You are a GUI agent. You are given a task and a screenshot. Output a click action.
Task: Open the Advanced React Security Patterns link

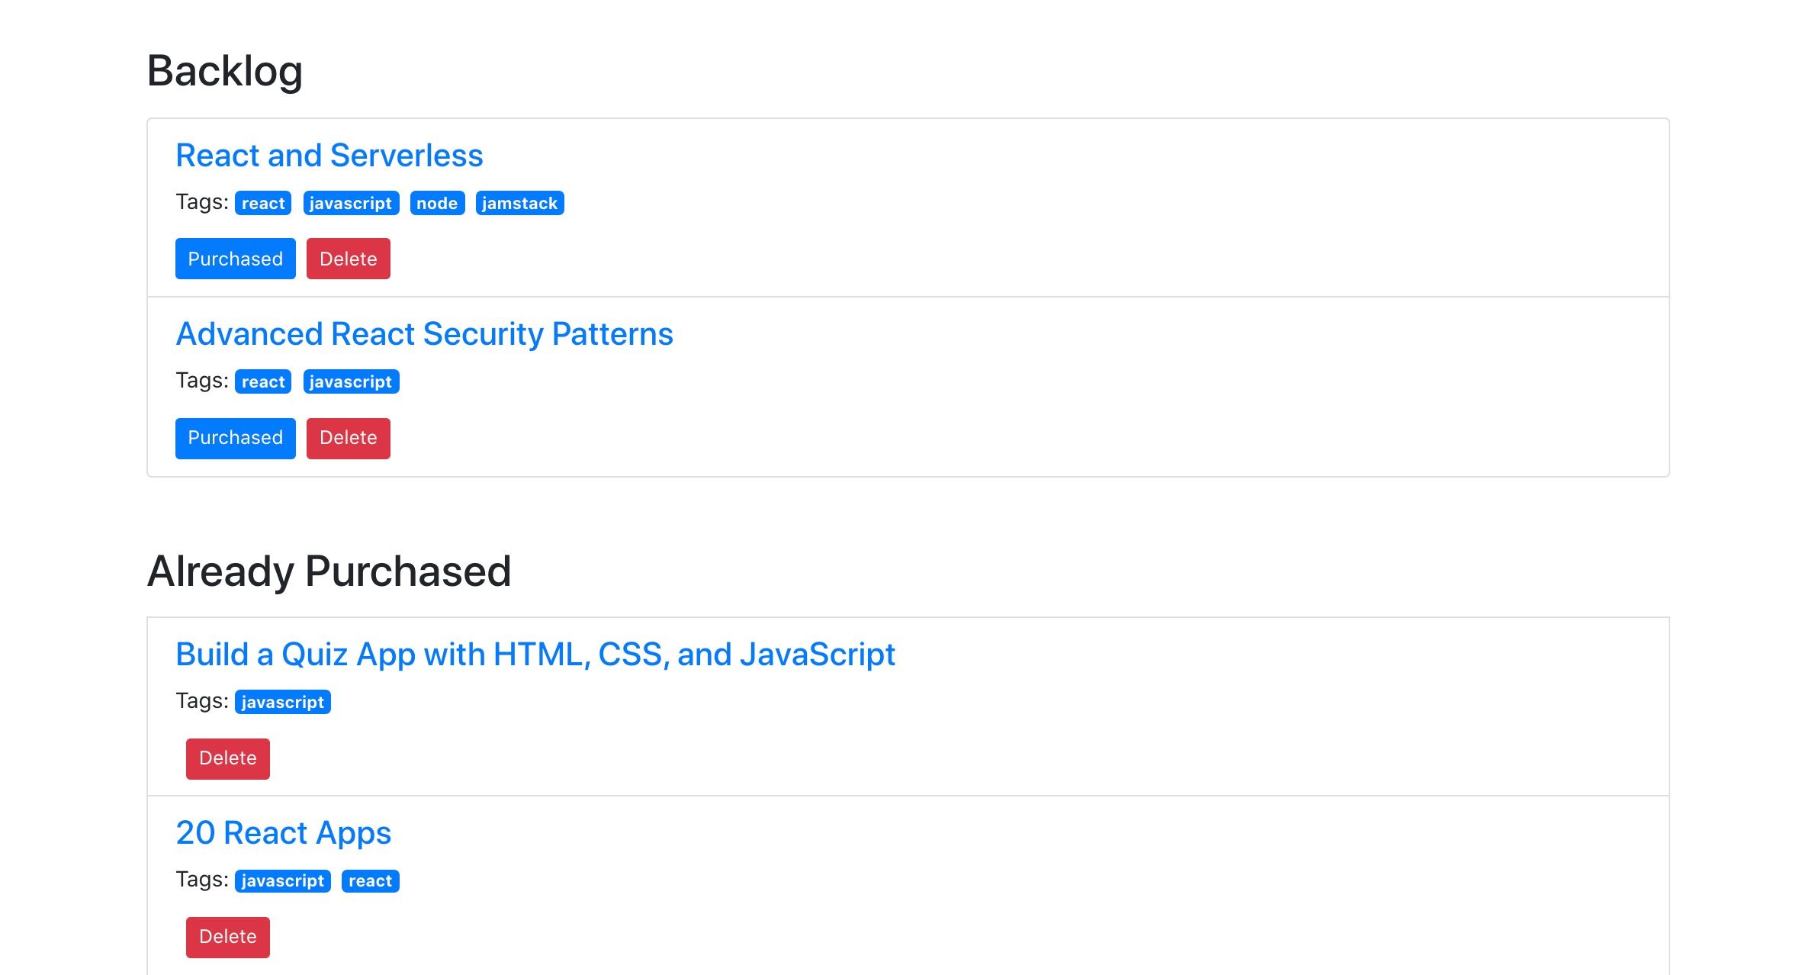pyautogui.click(x=425, y=333)
